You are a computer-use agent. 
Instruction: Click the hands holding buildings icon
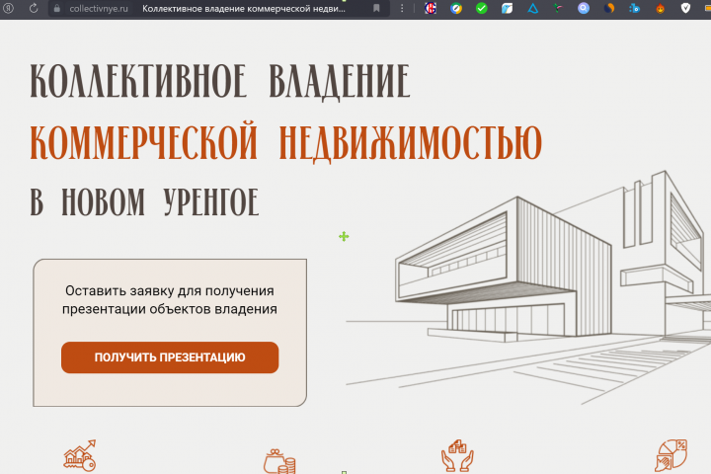point(457,455)
